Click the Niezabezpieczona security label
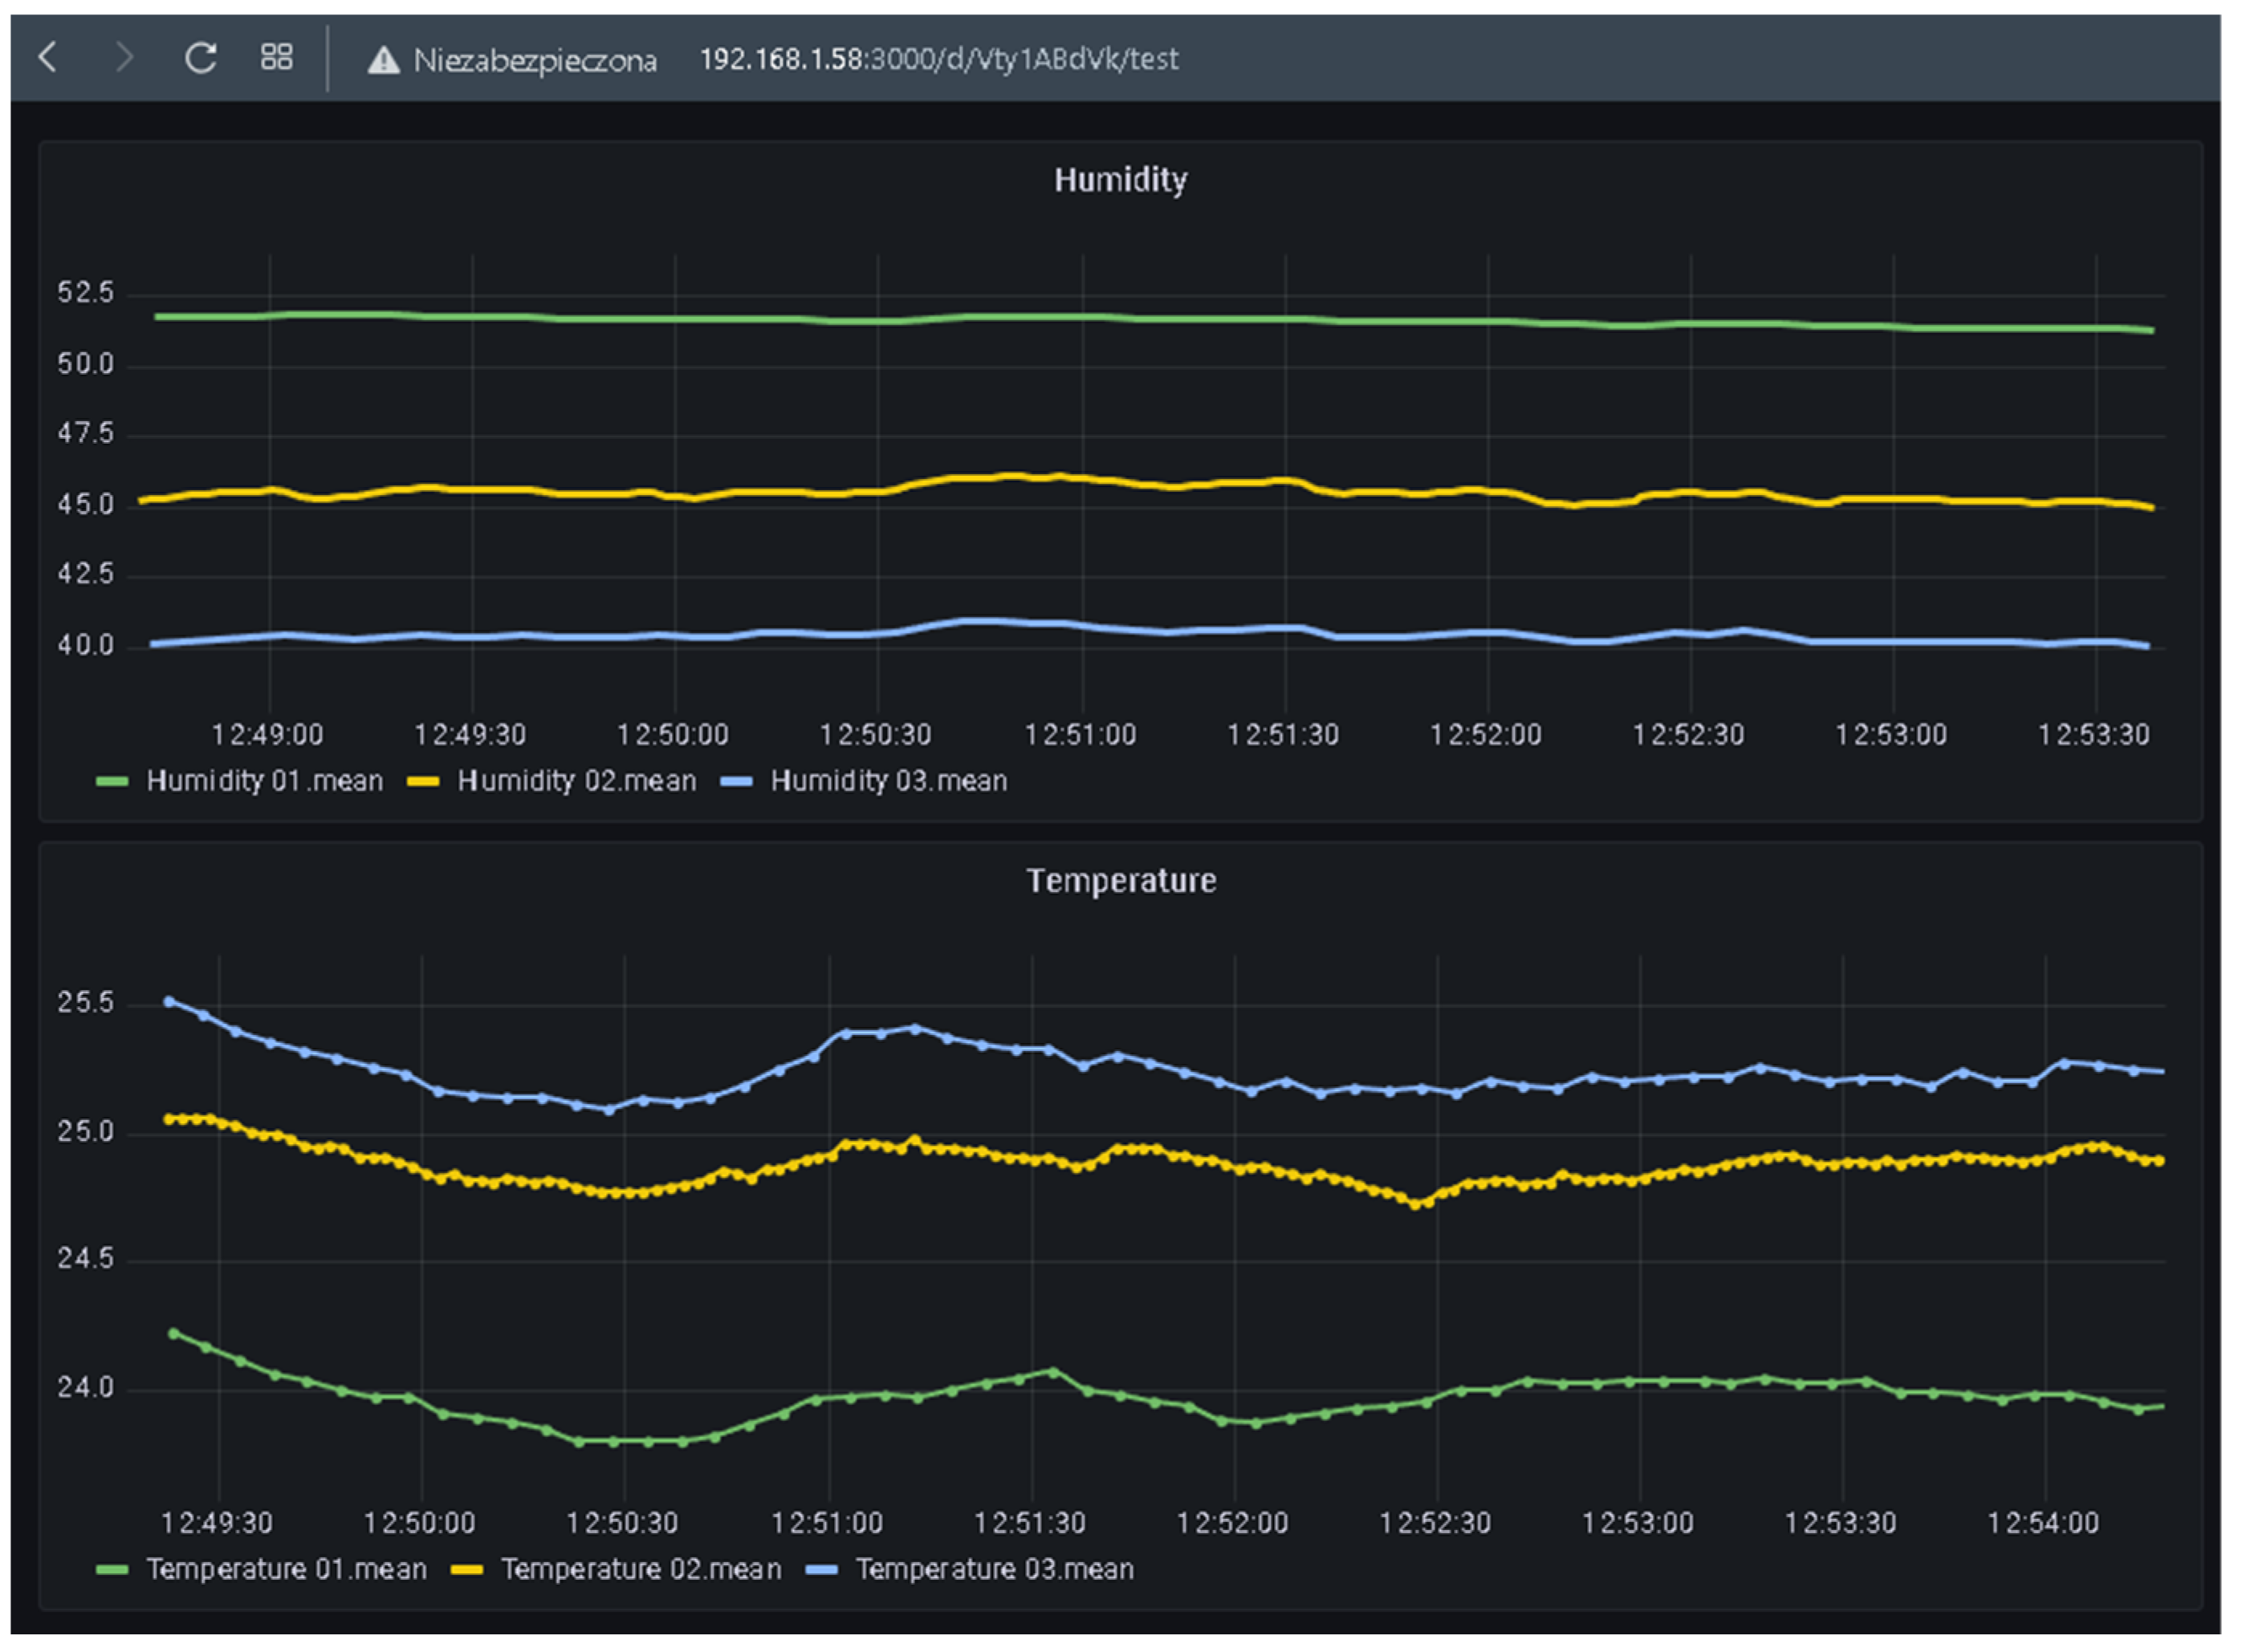Image resolution: width=2242 pixels, height=1652 pixels. [535, 61]
